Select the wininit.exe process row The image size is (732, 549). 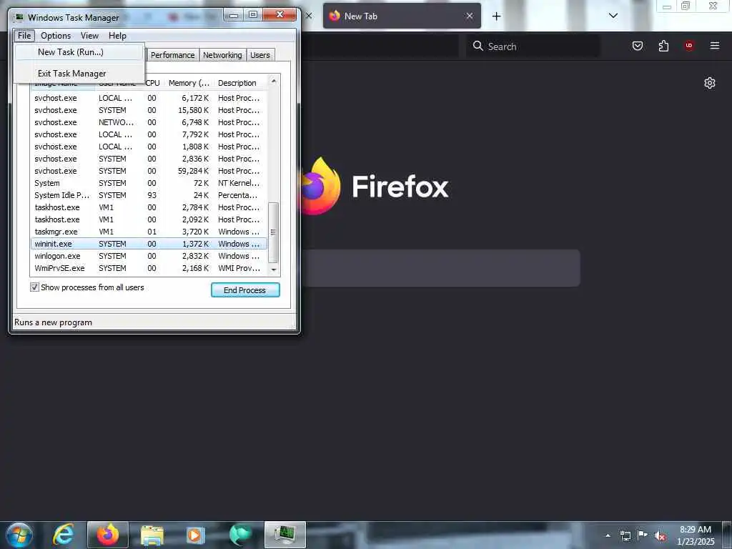pos(149,244)
